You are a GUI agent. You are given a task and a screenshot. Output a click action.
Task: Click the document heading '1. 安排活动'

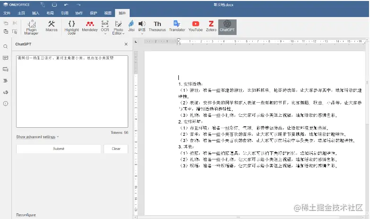pyautogui.click(x=190, y=84)
